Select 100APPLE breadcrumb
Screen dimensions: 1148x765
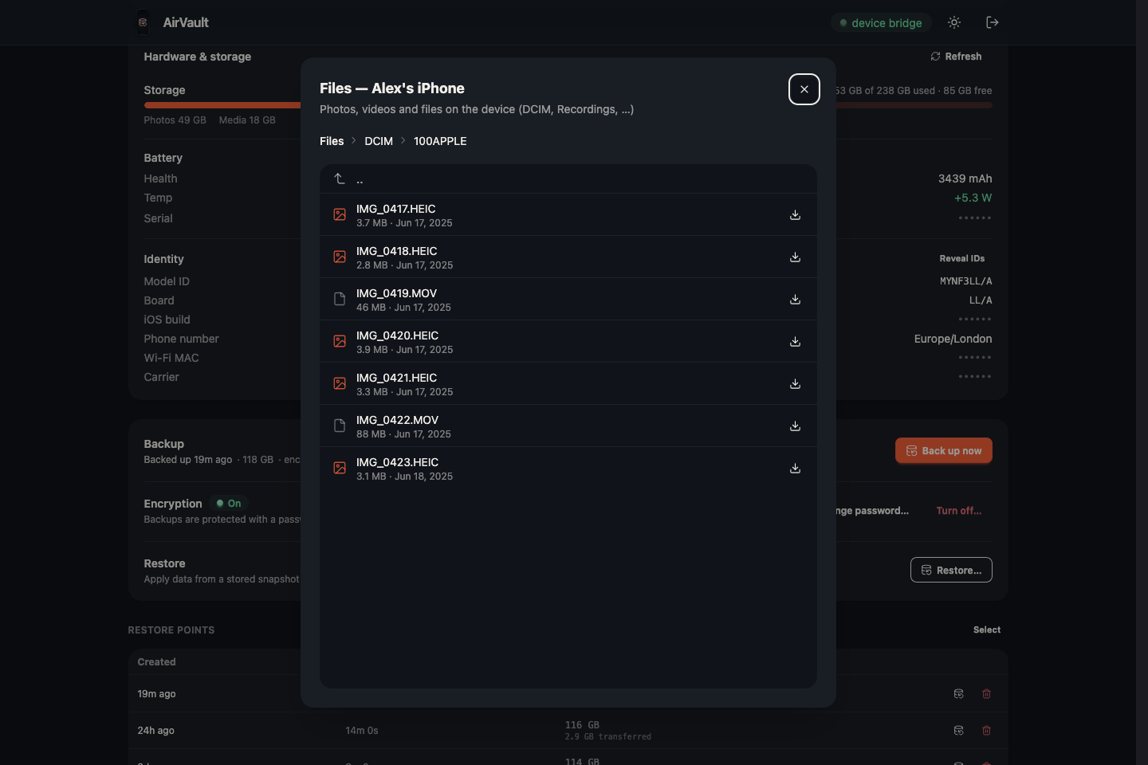point(440,141)
